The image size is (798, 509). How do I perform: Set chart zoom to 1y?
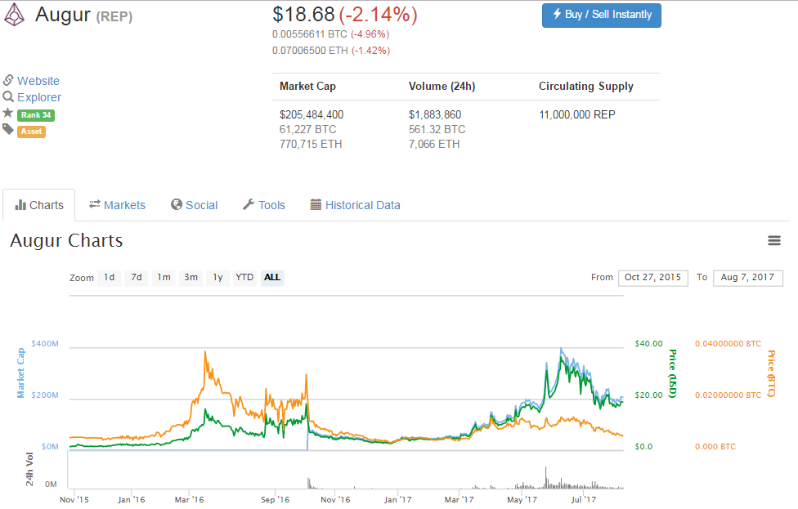click(x=217, y=278)
